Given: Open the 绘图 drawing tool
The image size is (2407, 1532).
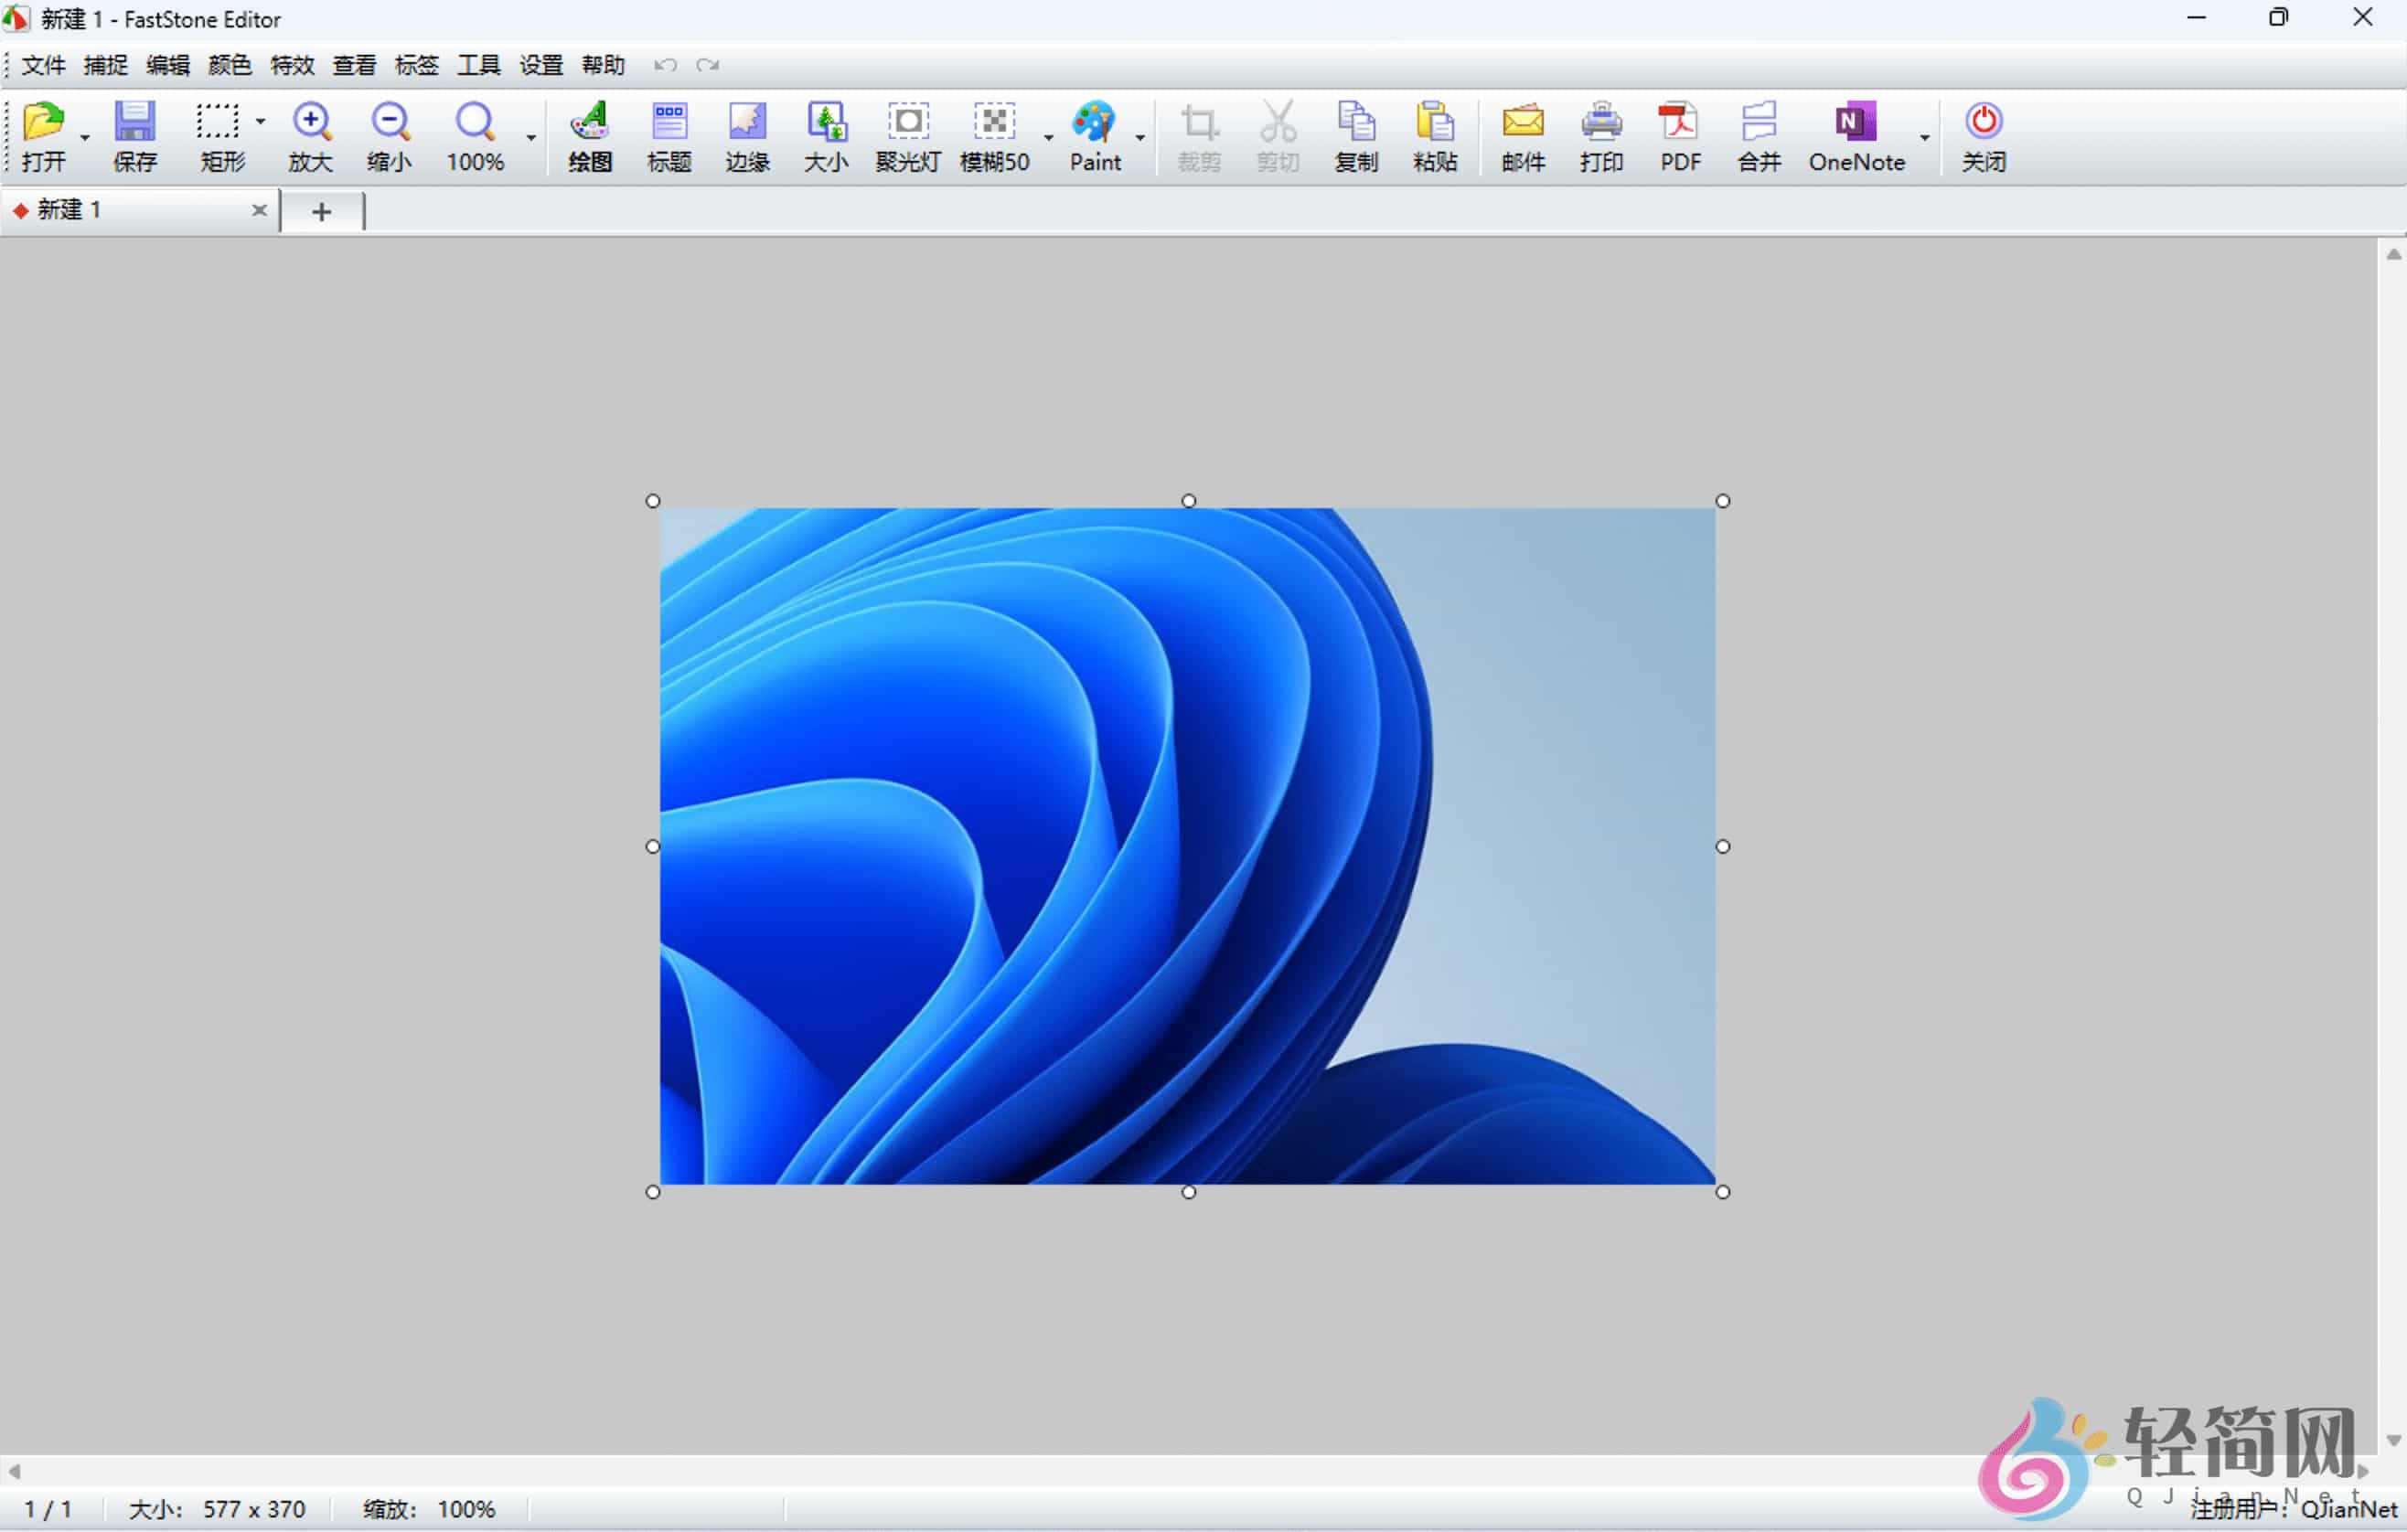Looking at the screenshot, I should (590, 122).
